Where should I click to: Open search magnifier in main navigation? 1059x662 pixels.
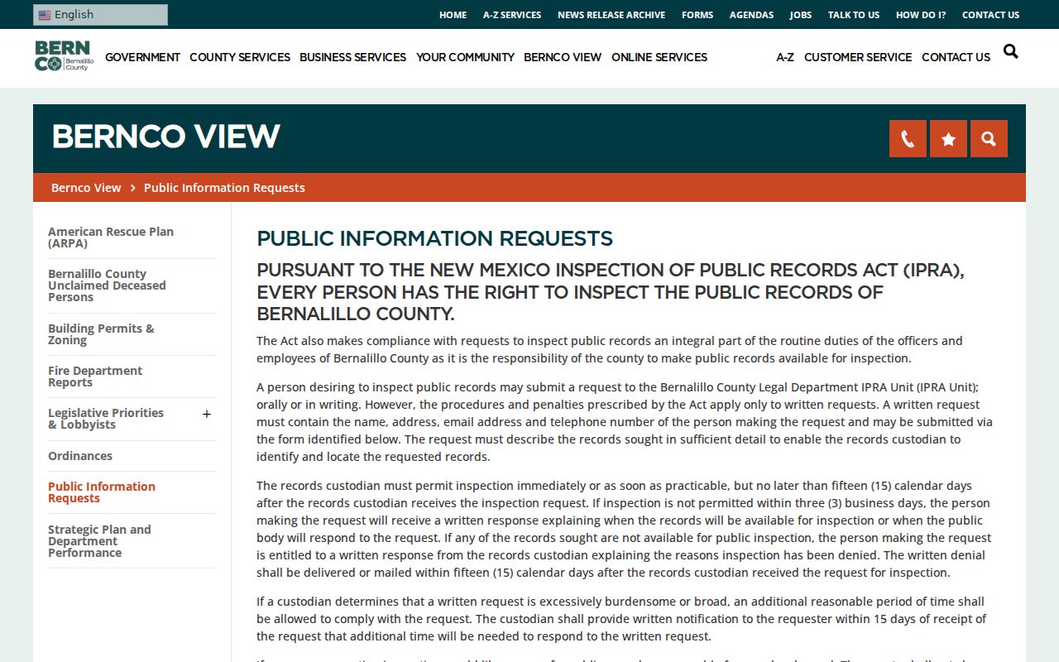coord(1010,51)
